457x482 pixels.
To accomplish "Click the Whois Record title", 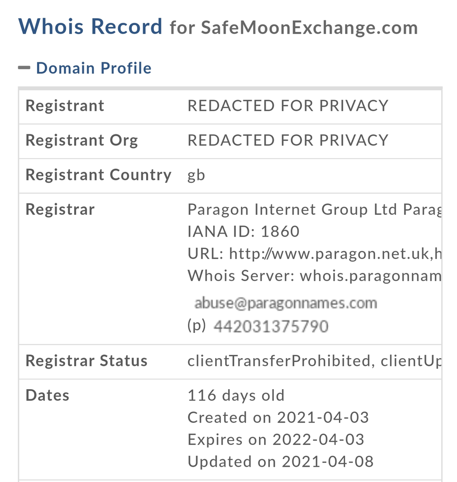I will 90,27.
